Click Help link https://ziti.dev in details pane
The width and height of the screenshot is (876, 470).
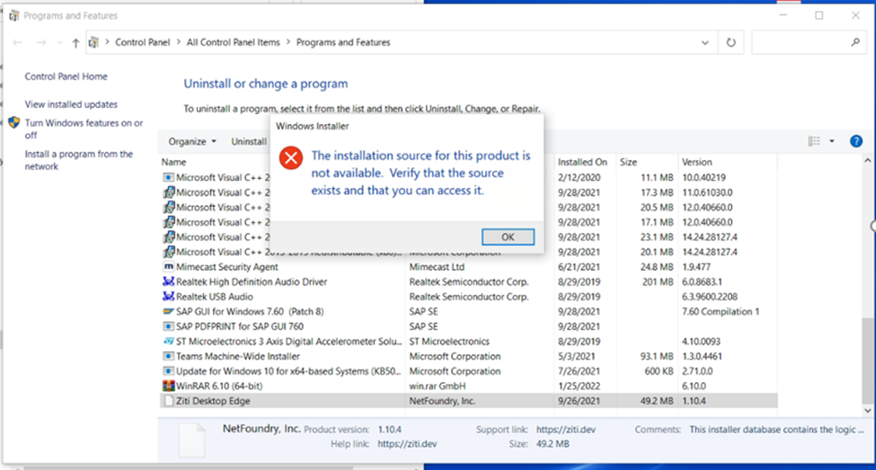(407, 444)
